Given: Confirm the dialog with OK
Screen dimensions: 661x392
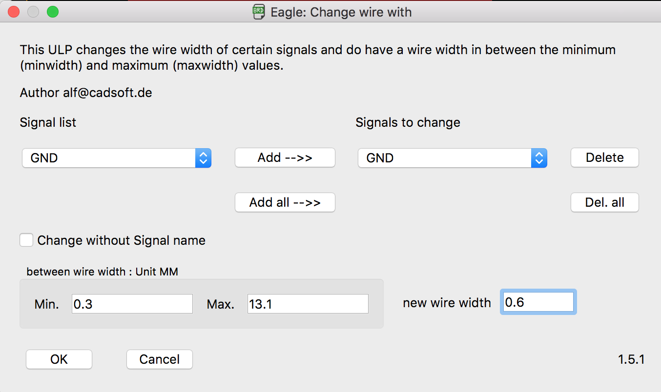Looking at the screenshot, I should (x=59, y=359).
